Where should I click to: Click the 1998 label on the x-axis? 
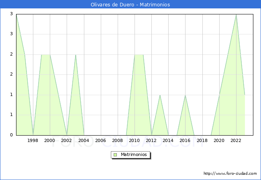(x=33, y=140)
